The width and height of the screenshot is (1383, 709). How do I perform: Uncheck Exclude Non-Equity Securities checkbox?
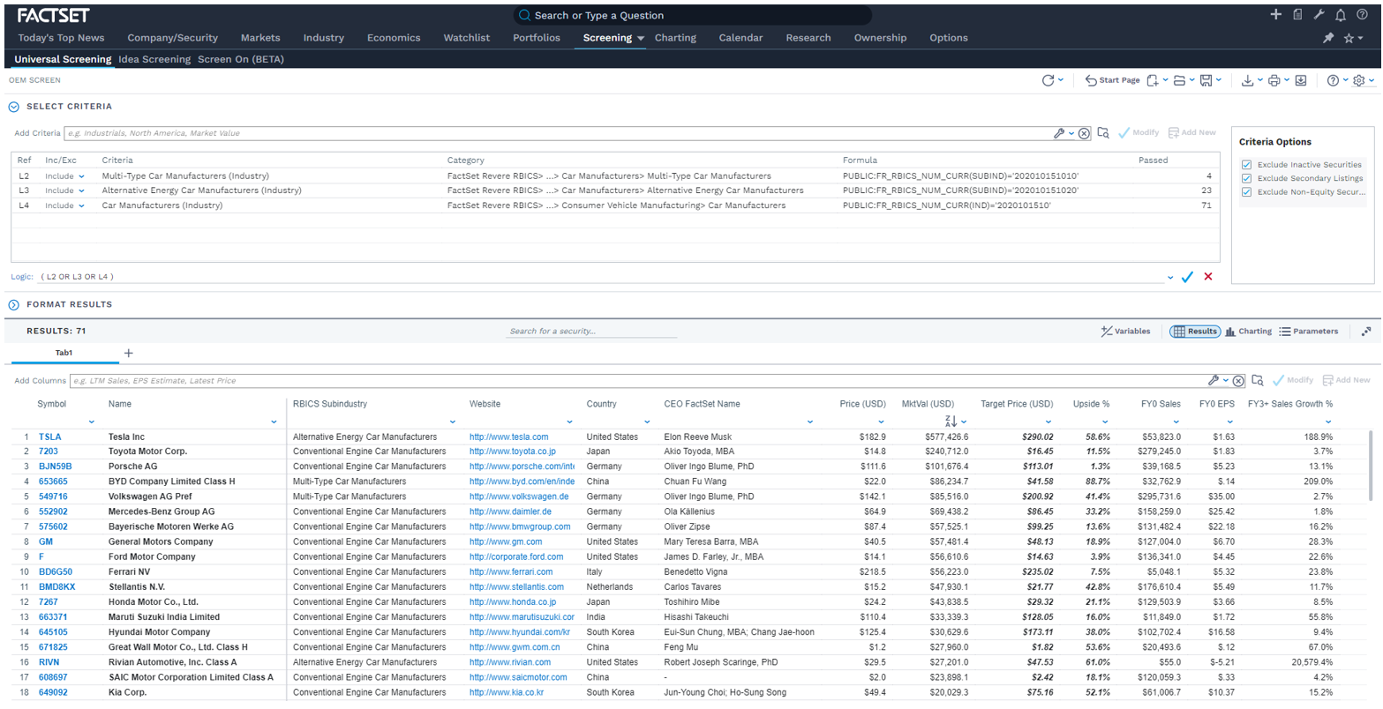1246,191
